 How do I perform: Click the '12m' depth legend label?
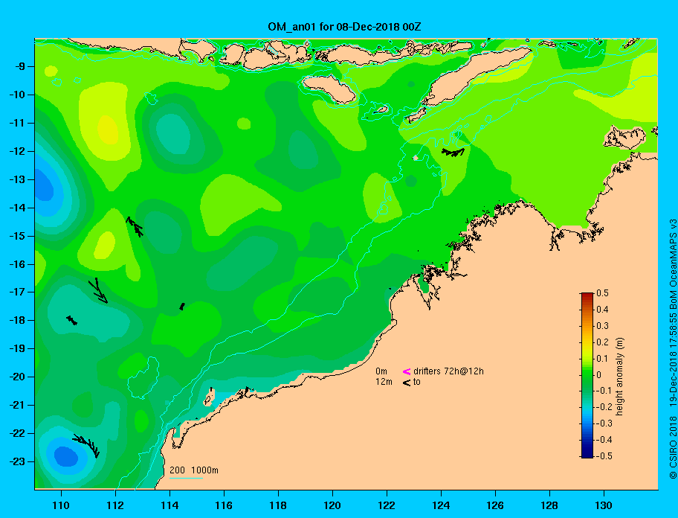384,382
